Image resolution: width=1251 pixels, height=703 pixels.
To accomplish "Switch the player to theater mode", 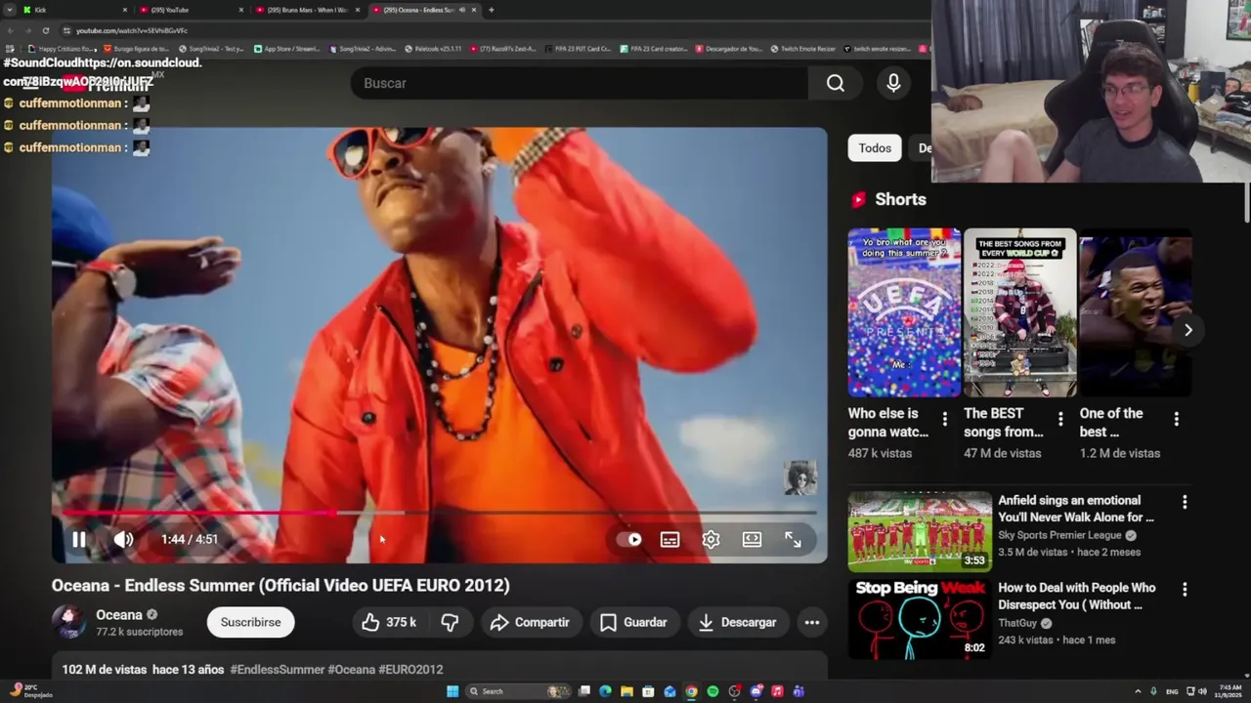I will click(752, 539).
